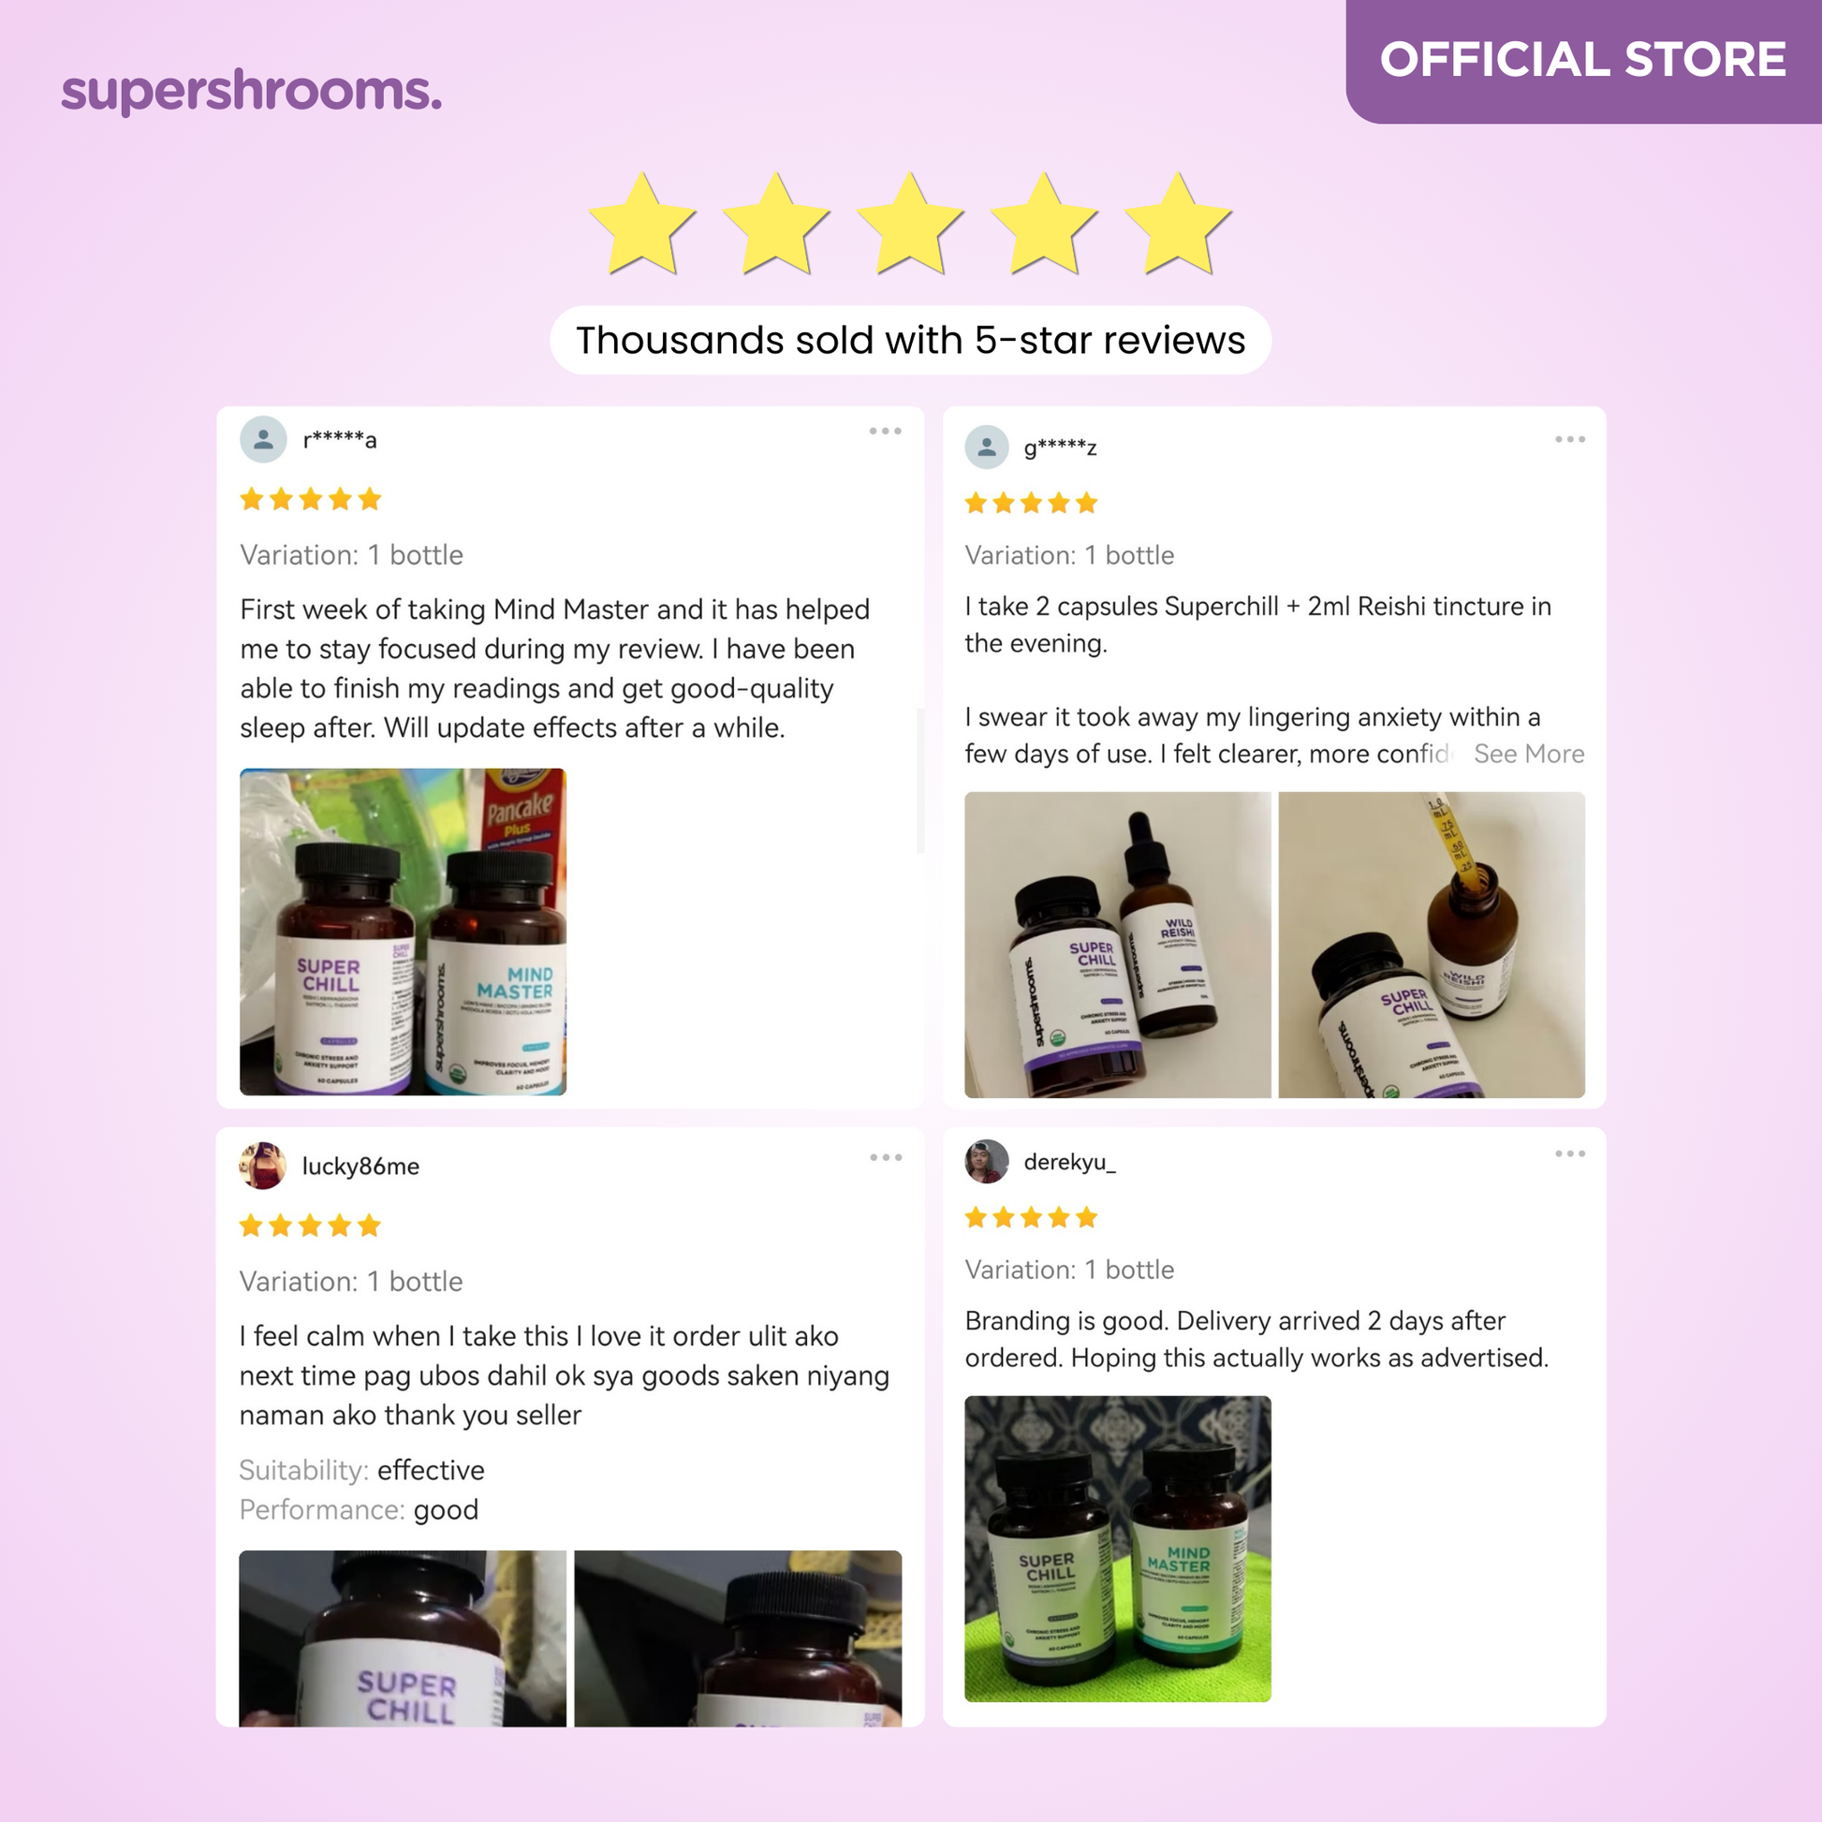Click the derekyu_ username

click(x=1069, y=1162)
